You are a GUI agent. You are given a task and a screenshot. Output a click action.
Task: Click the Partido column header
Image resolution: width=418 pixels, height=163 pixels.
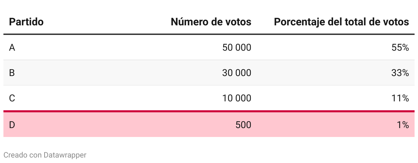[x=26, y=22]
